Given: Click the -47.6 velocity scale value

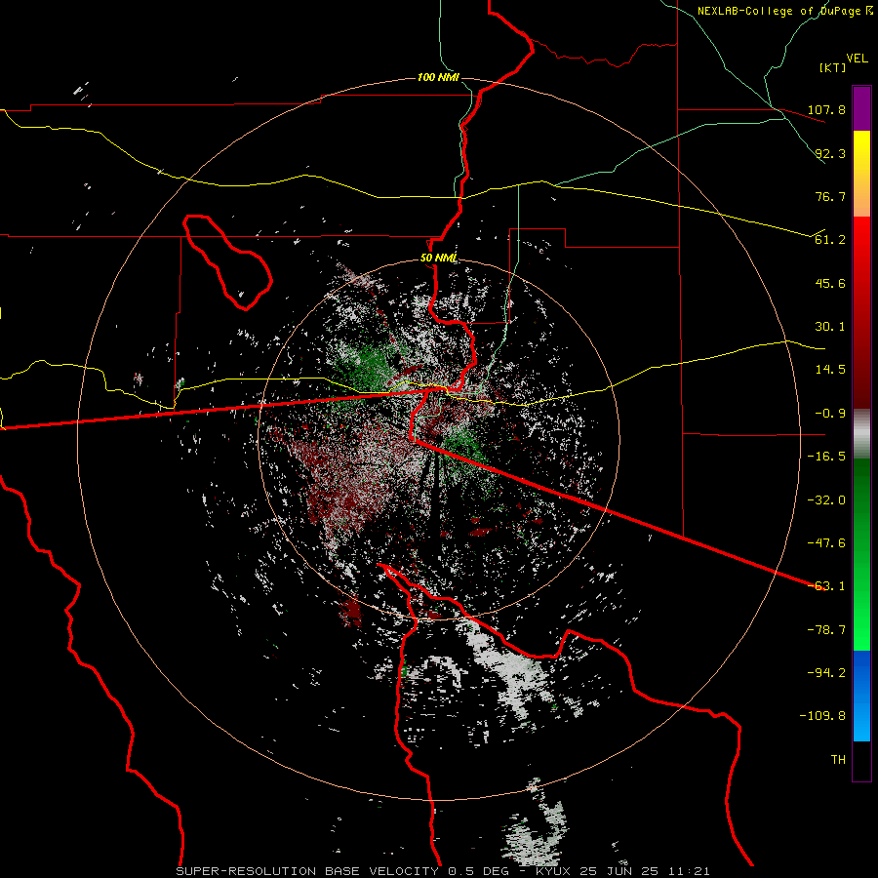Looking at the screenshot, I should (x=826, y=543).
